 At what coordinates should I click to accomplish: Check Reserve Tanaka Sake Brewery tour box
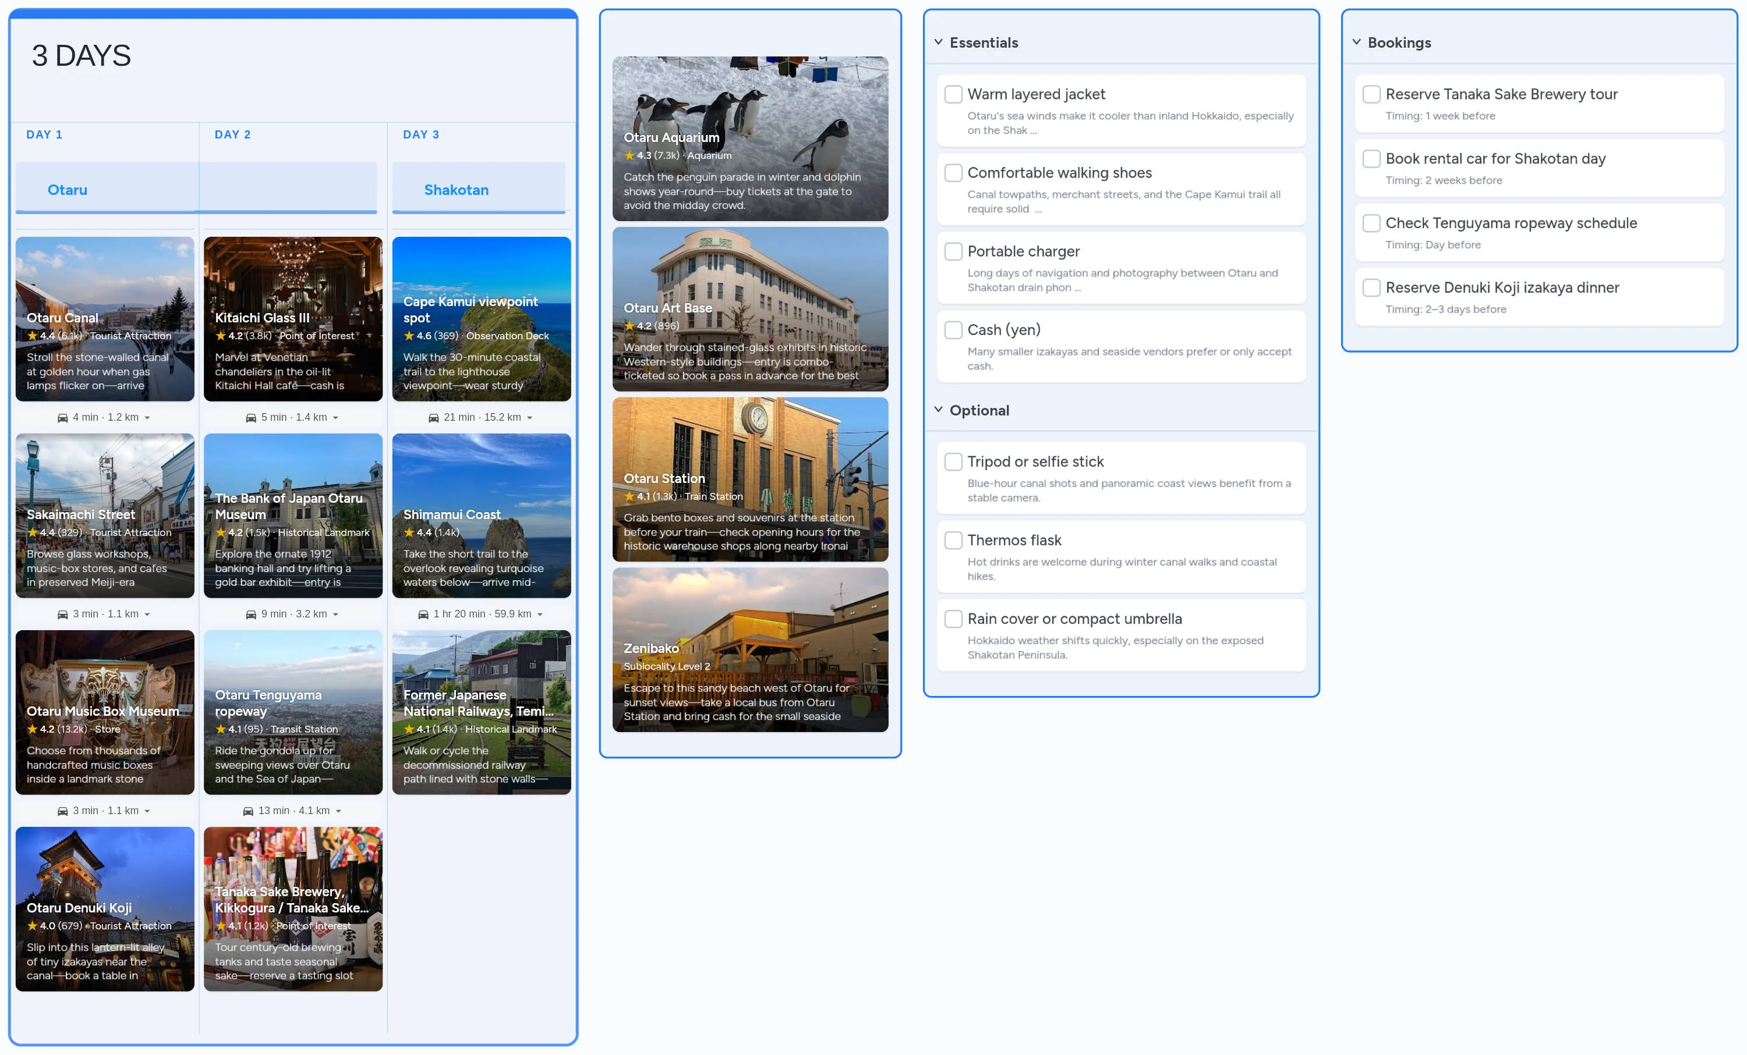click(x=1371, y=94)
